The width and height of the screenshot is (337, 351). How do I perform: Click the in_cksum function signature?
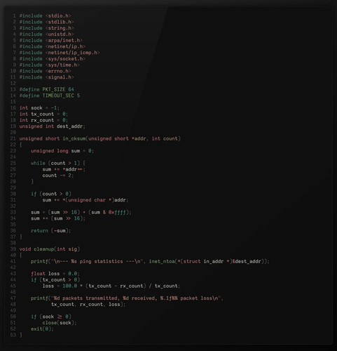(100, 138)
